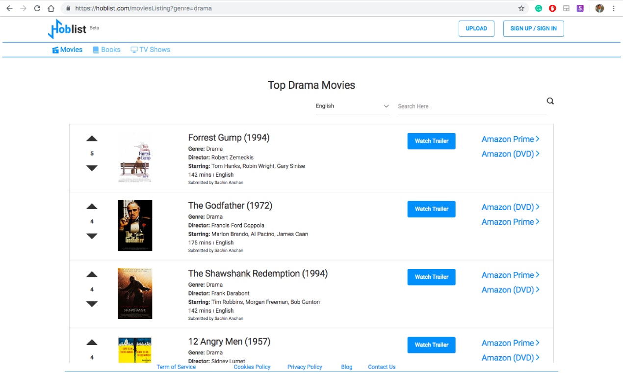Click the Hoblist logo
The image size is (623, 373).
67,29
